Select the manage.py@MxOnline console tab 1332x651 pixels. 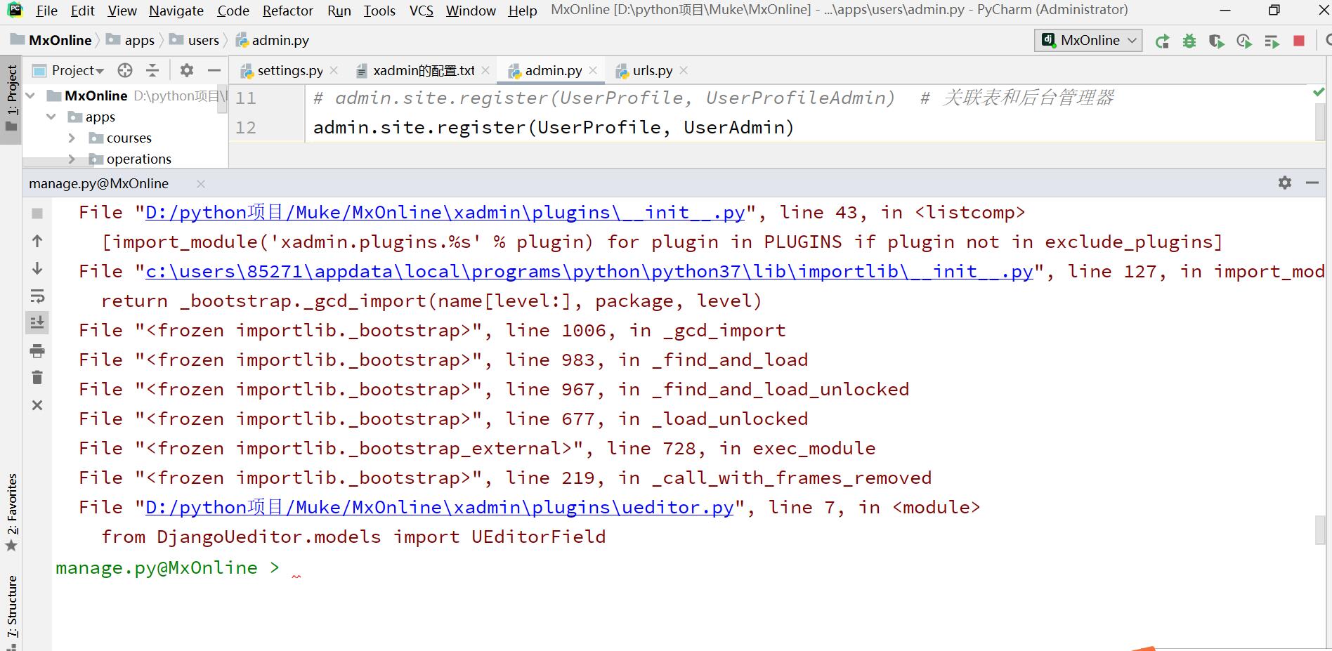tap(98, 183)
